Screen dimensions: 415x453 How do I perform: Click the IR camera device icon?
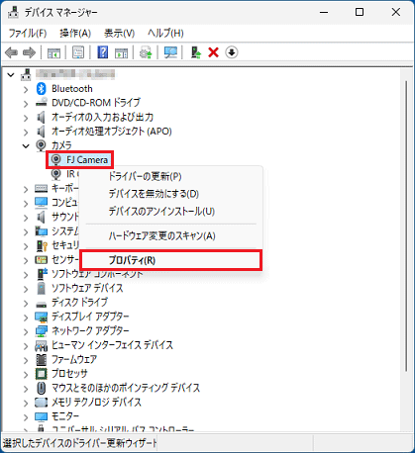coord(56,174)
